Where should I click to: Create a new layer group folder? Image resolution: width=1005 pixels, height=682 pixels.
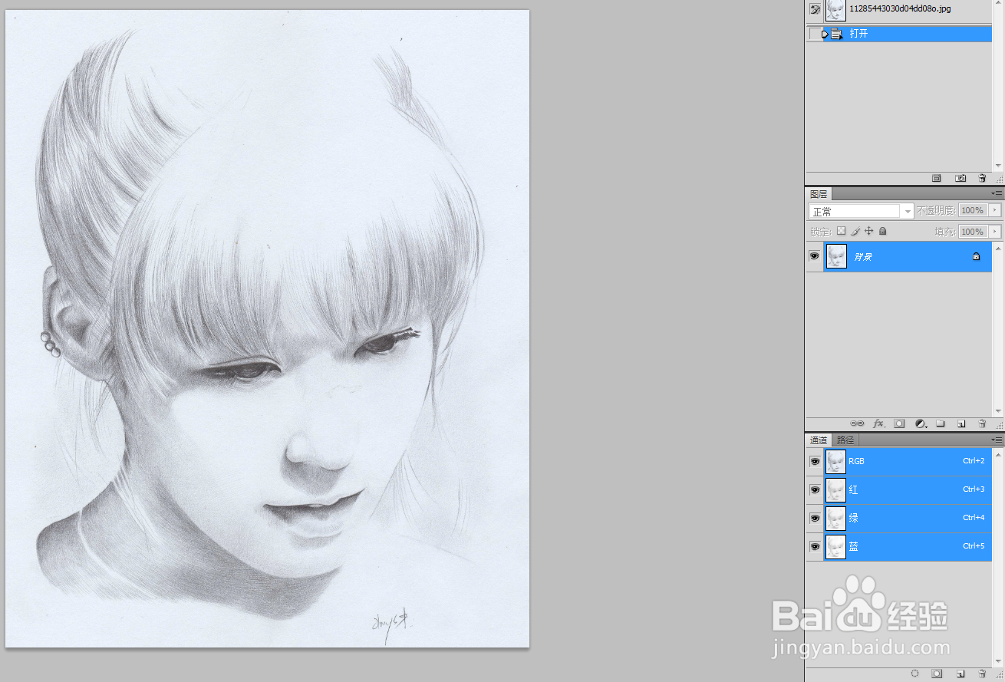pyautogui.click(x=940, y=423)
